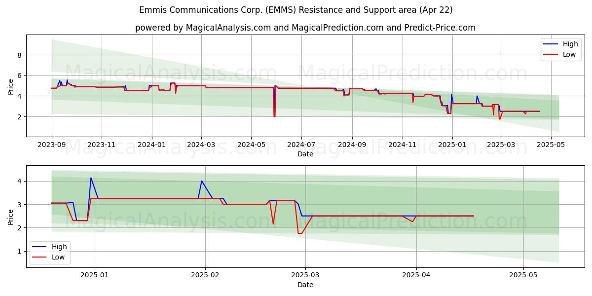This screenshot has height=296, width=592.
Task: Click the '2024-05' tick label on the top chart
Action: click(x=251, y=146)
